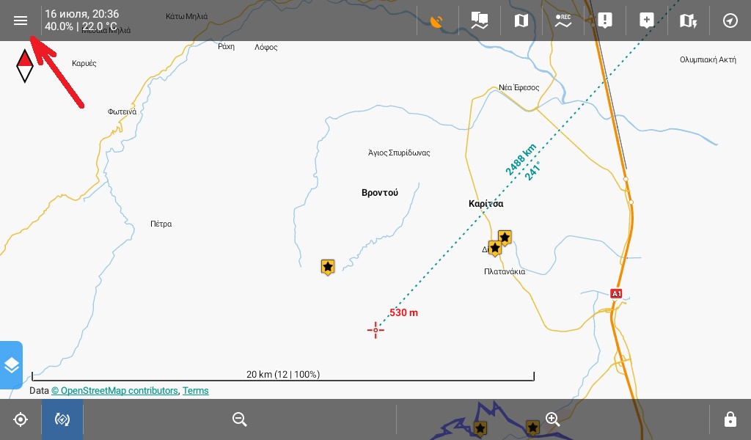The width and height of the screenshot is (751, 440).
Task: Zoom out the map
Action: pos(239,419)
